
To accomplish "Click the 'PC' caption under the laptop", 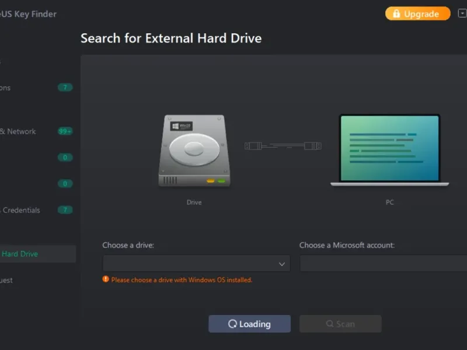I will 389,202.
